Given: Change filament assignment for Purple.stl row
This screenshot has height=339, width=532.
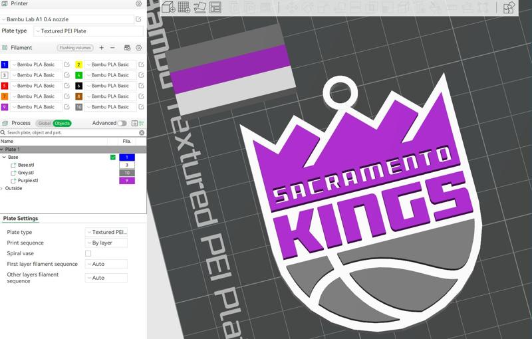Looking at the screenshot, I should (127, 181).
